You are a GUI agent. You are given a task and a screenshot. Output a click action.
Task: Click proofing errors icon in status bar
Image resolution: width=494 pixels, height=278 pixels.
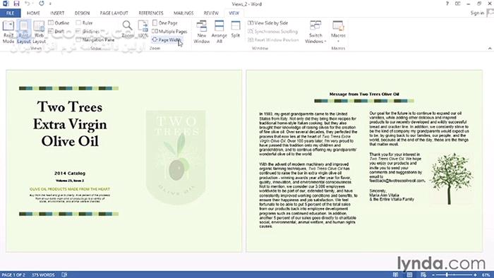tap(64, 275)
